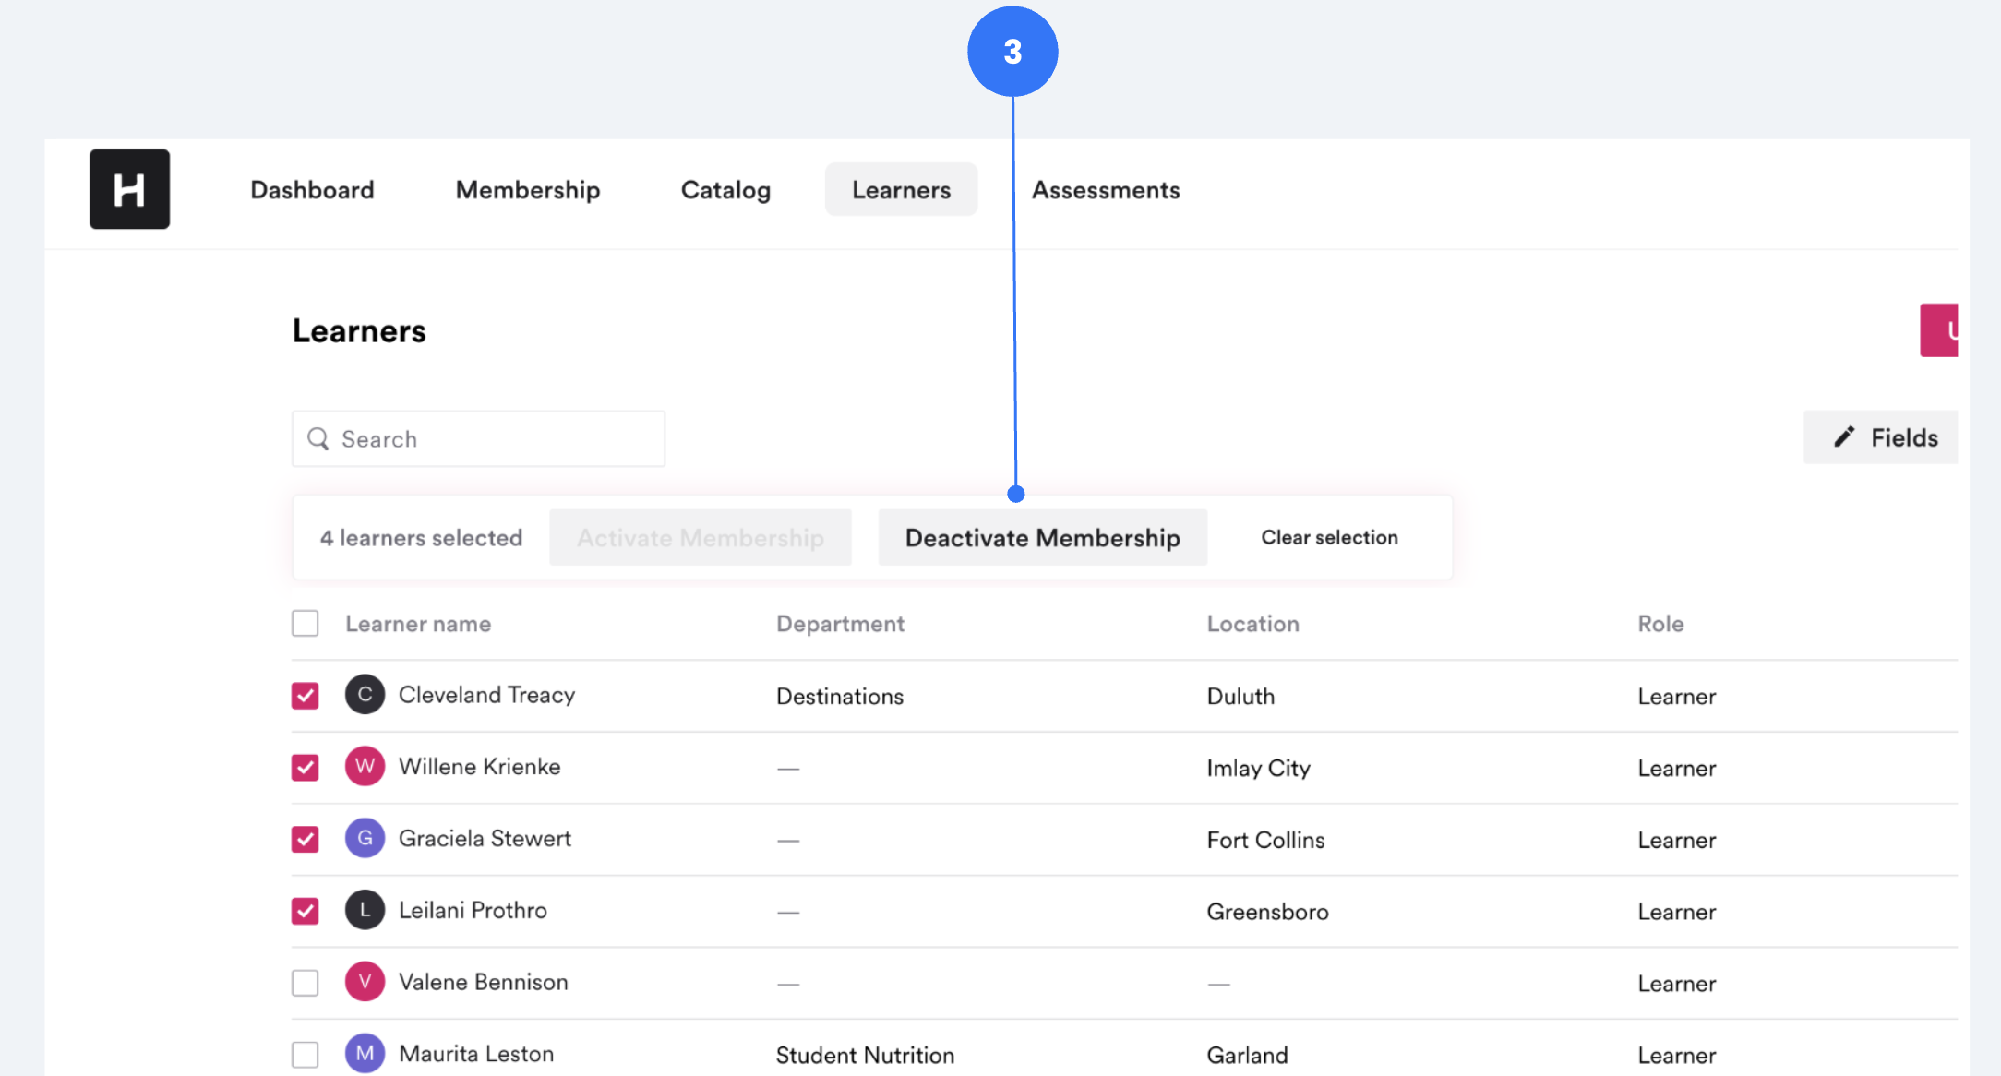
Task: Click the Department column header
Action: [x=840, y=624]
